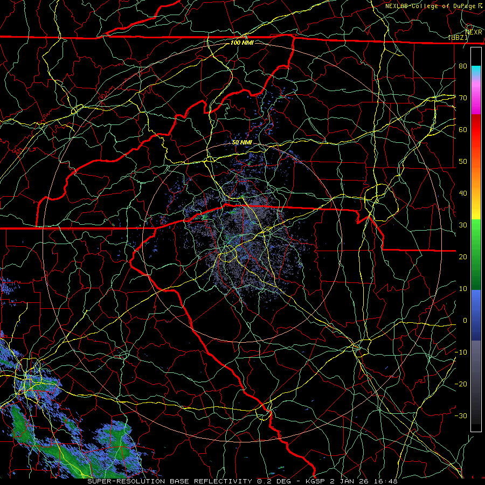Click the dBZ units label above the color scale
Screen dimensions: 485x485
point(458,38)
